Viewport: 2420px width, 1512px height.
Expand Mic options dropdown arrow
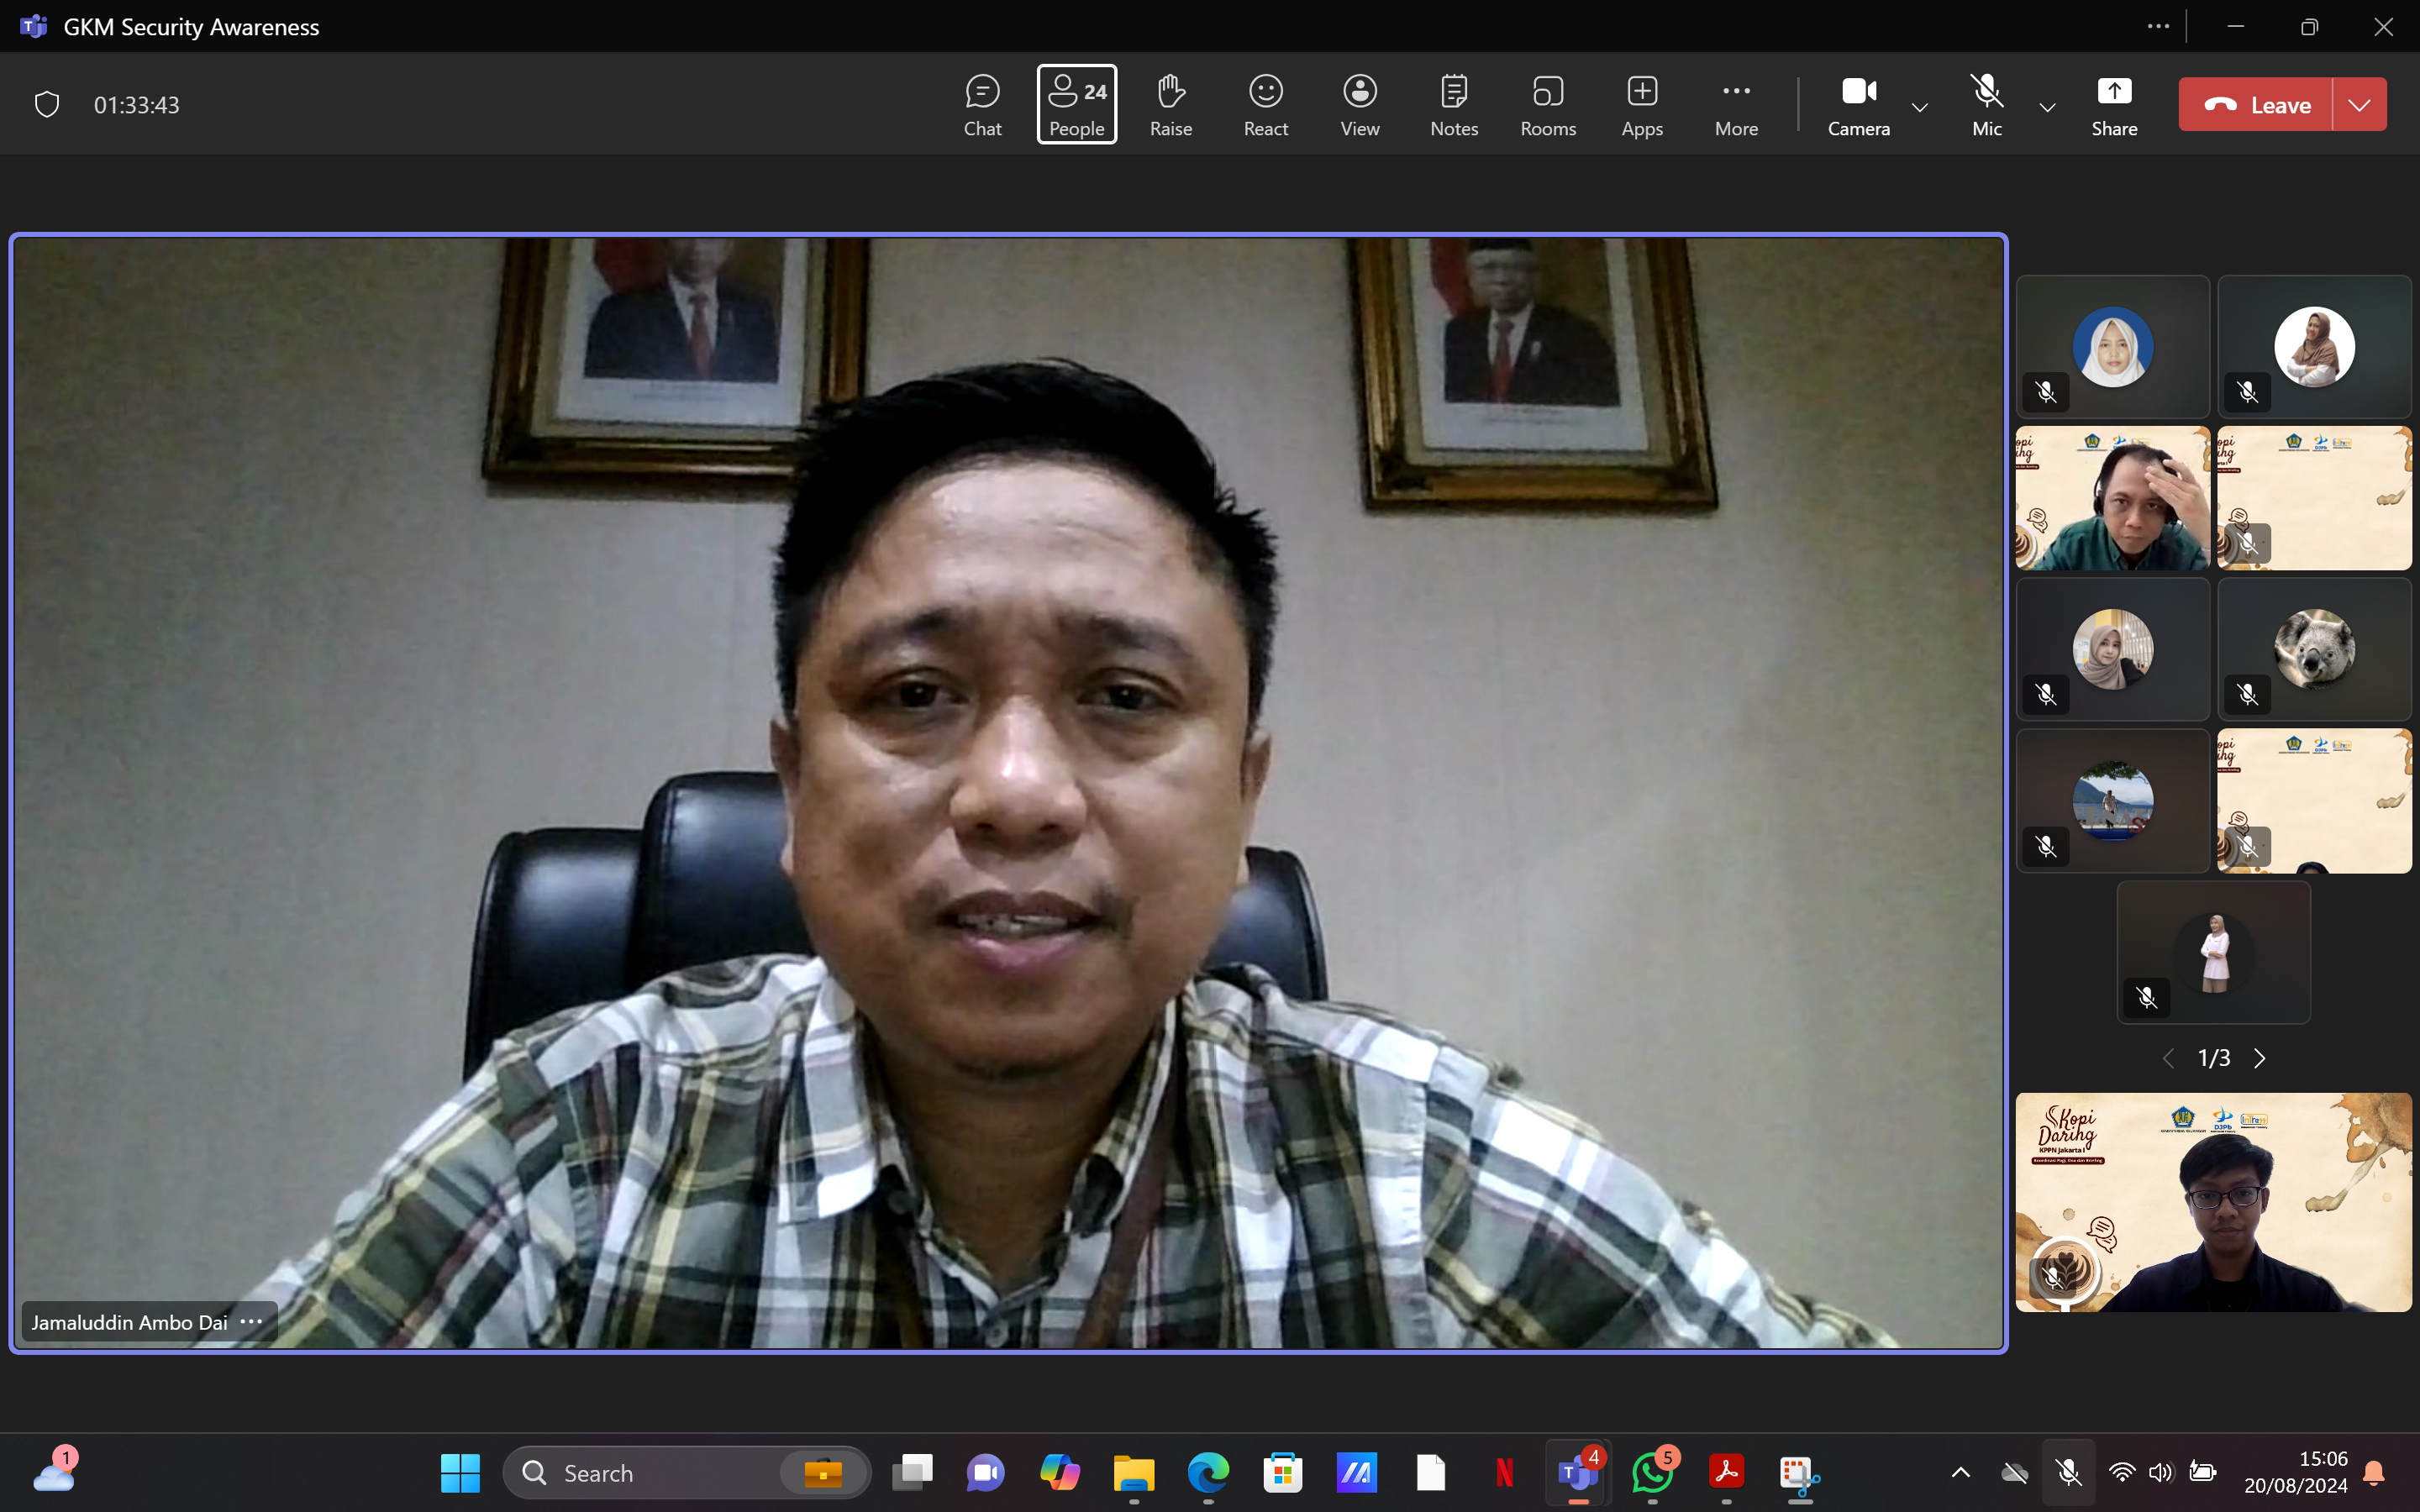click(x=2047, y=107)
